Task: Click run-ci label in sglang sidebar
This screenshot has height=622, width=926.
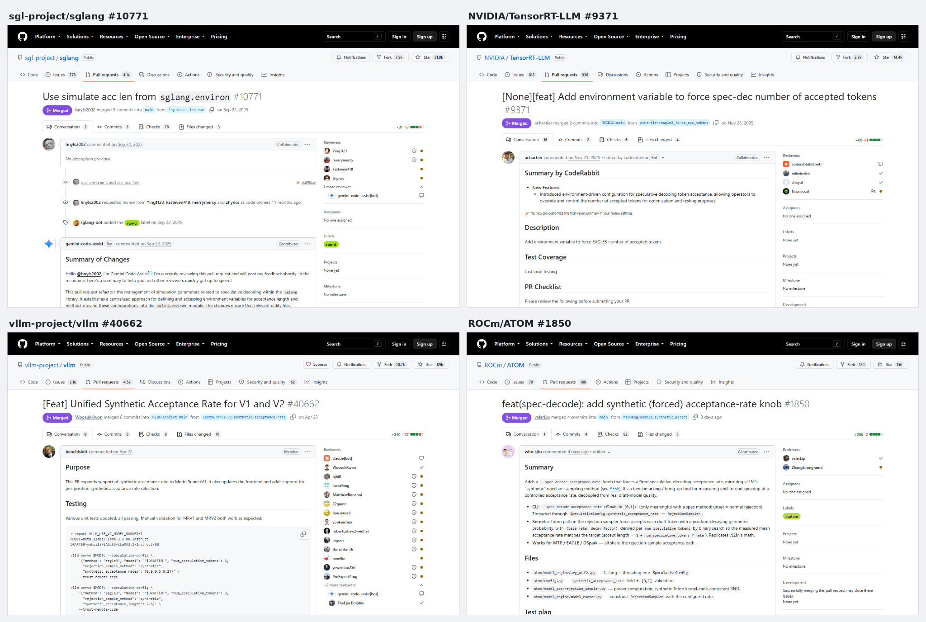Action: pos(331,245)
